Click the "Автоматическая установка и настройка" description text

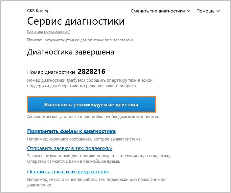[93, 117]
